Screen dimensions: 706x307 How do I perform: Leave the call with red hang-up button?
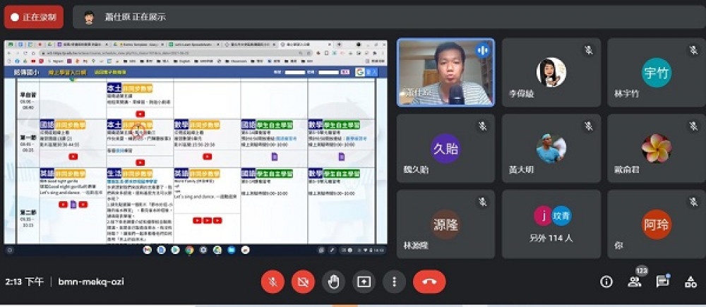[x=429, y=282]
